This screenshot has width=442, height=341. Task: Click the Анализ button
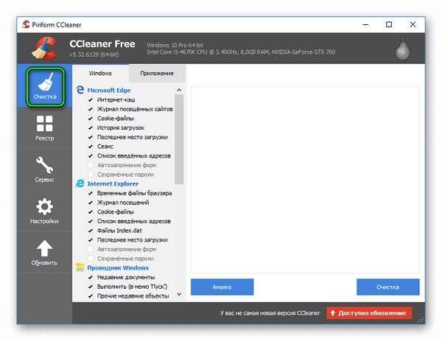(x=222, y=287)
